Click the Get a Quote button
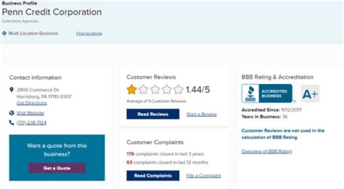344x189 pixels. pyautogui.click(x=57, y=168)
